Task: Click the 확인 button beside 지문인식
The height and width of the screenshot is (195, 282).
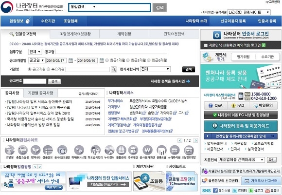Action: pos(272,159)
